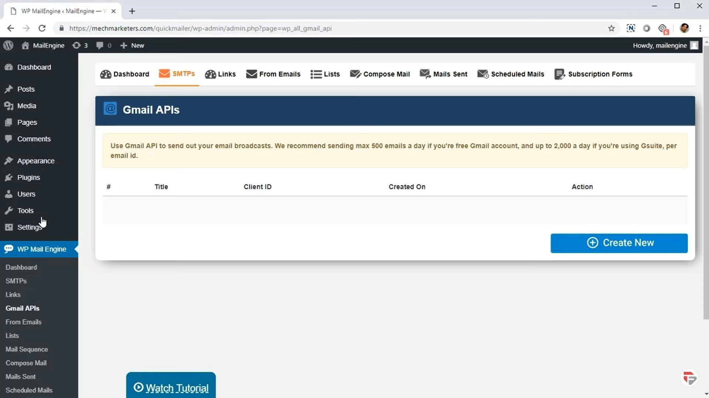
Task: Bookmark page with the star icon
Action: click(611, 28)
